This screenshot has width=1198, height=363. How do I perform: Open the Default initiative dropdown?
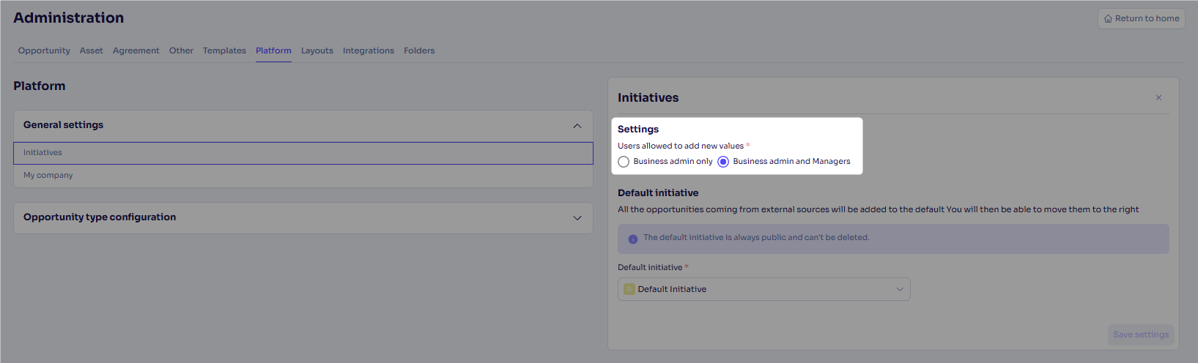point(763,289)
